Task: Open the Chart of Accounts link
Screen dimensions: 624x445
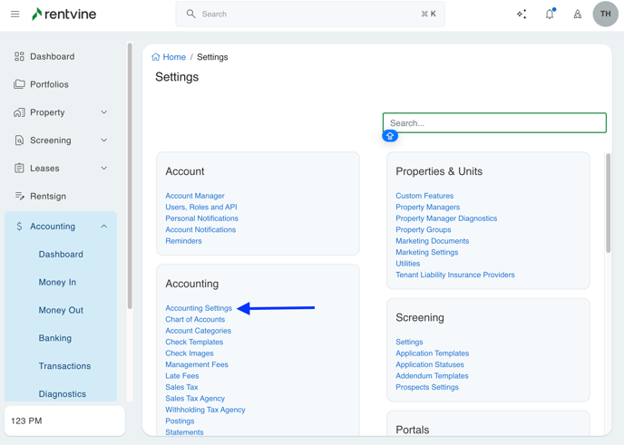Action: point(195,320)
